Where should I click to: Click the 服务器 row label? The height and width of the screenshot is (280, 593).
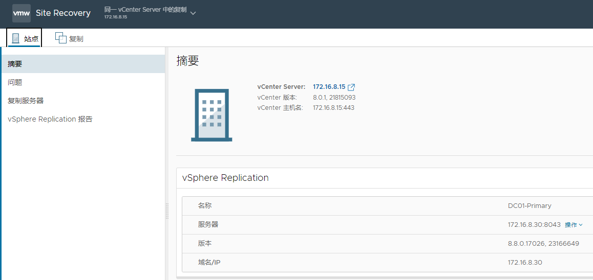pyautogui.click(x=208, y=225)
